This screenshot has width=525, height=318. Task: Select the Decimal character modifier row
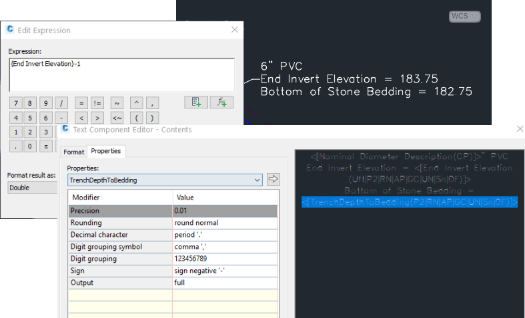click(120, 235)
